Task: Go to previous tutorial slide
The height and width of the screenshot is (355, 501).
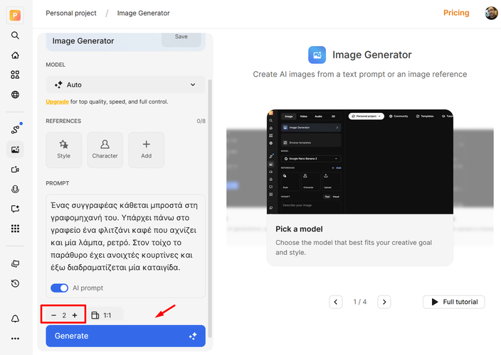Action: pos(335,302)
